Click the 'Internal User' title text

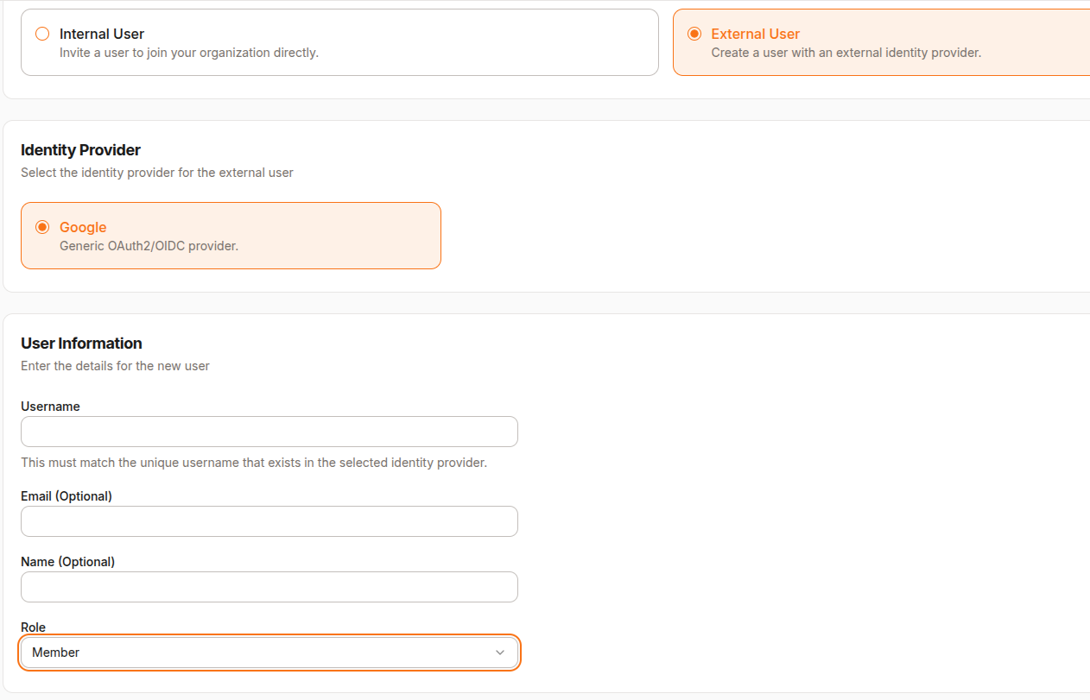click(x=102, y=34)
